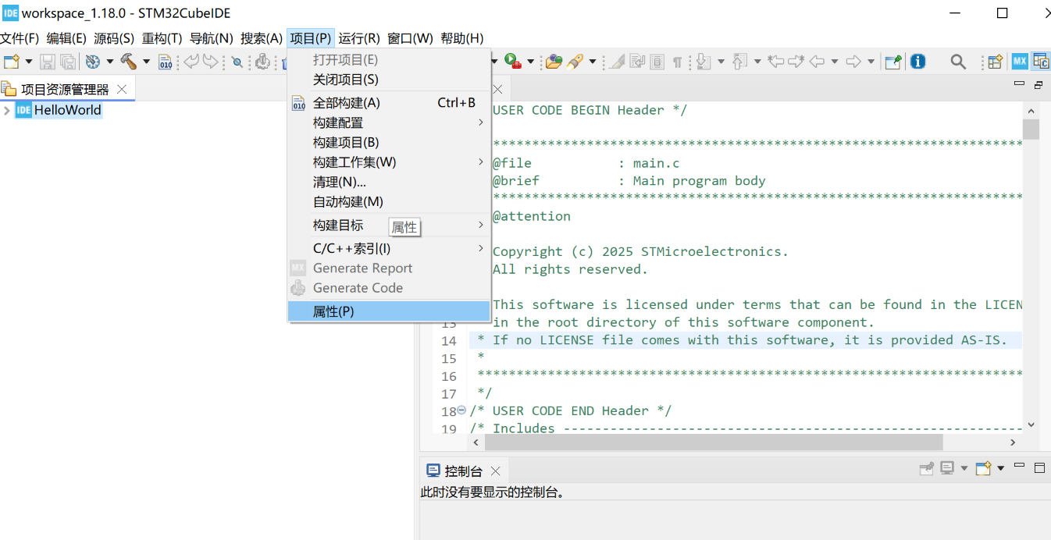Click the Run toolbar icon
This screenshot has height=540, width=1051.
510,61
